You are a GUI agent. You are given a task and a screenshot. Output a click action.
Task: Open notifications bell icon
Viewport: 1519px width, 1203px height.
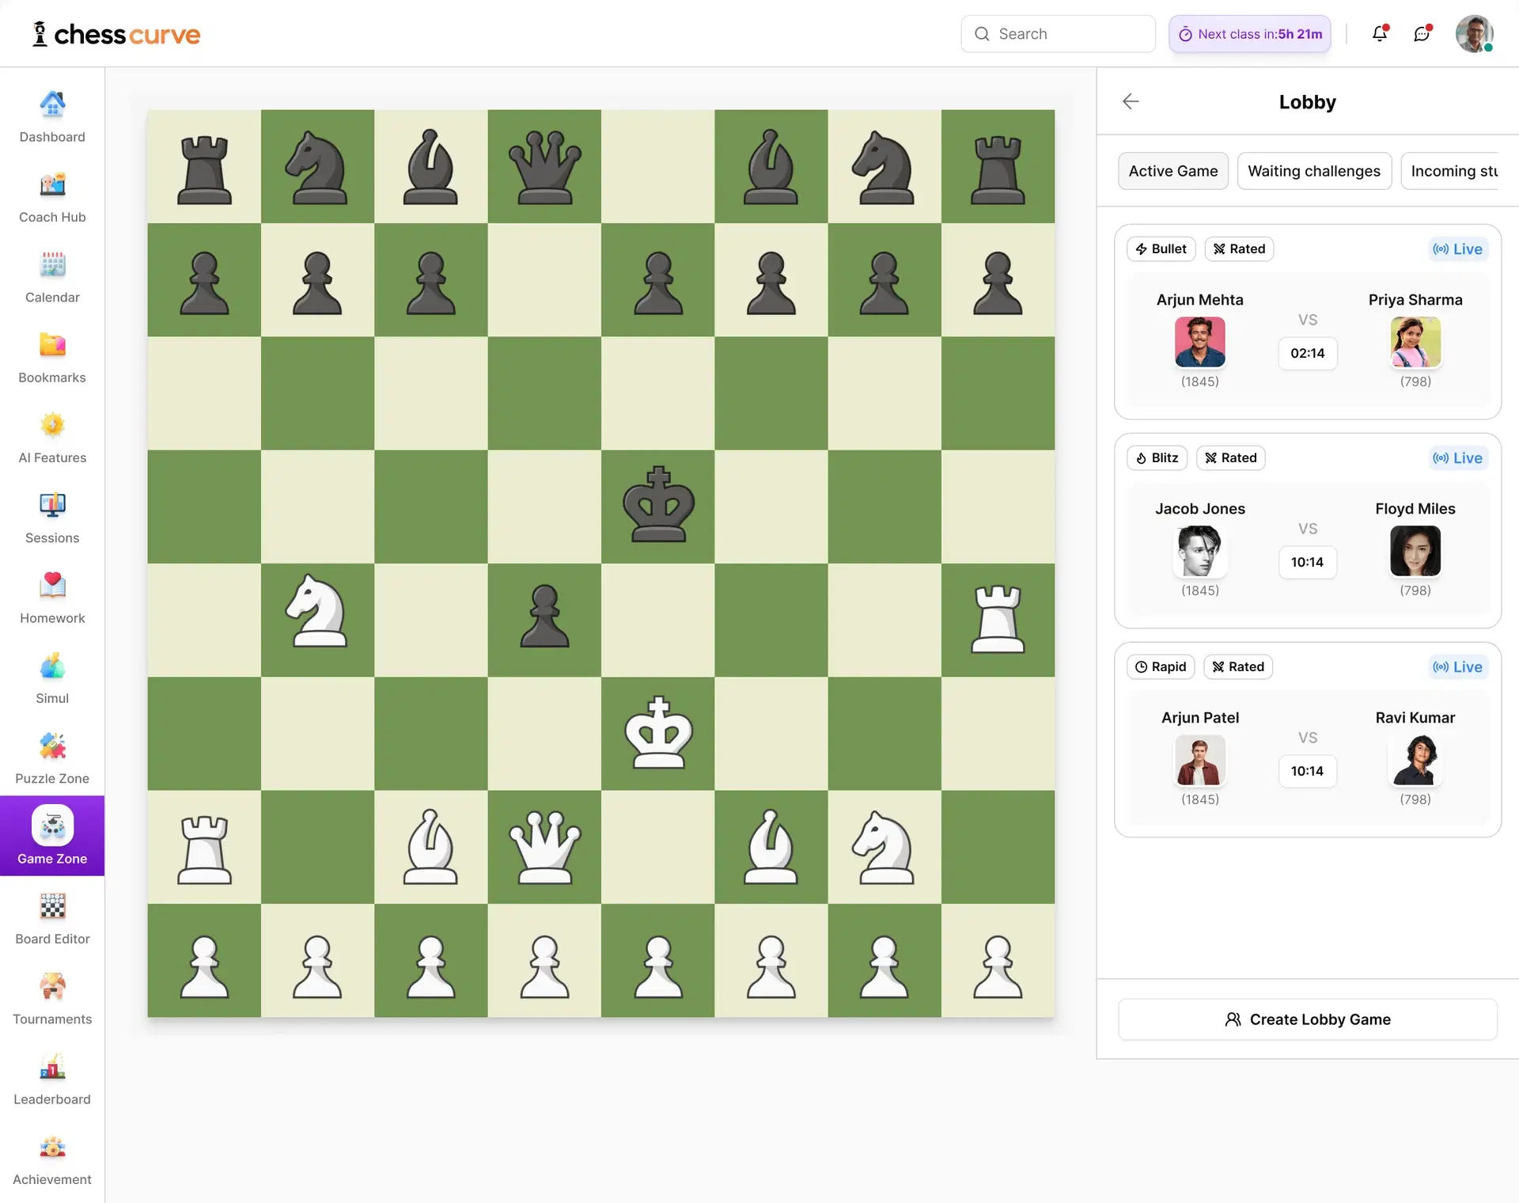(1380, 33)
